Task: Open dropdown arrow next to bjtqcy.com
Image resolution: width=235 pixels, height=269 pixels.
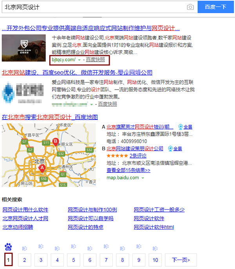Action: click(80, 60)
